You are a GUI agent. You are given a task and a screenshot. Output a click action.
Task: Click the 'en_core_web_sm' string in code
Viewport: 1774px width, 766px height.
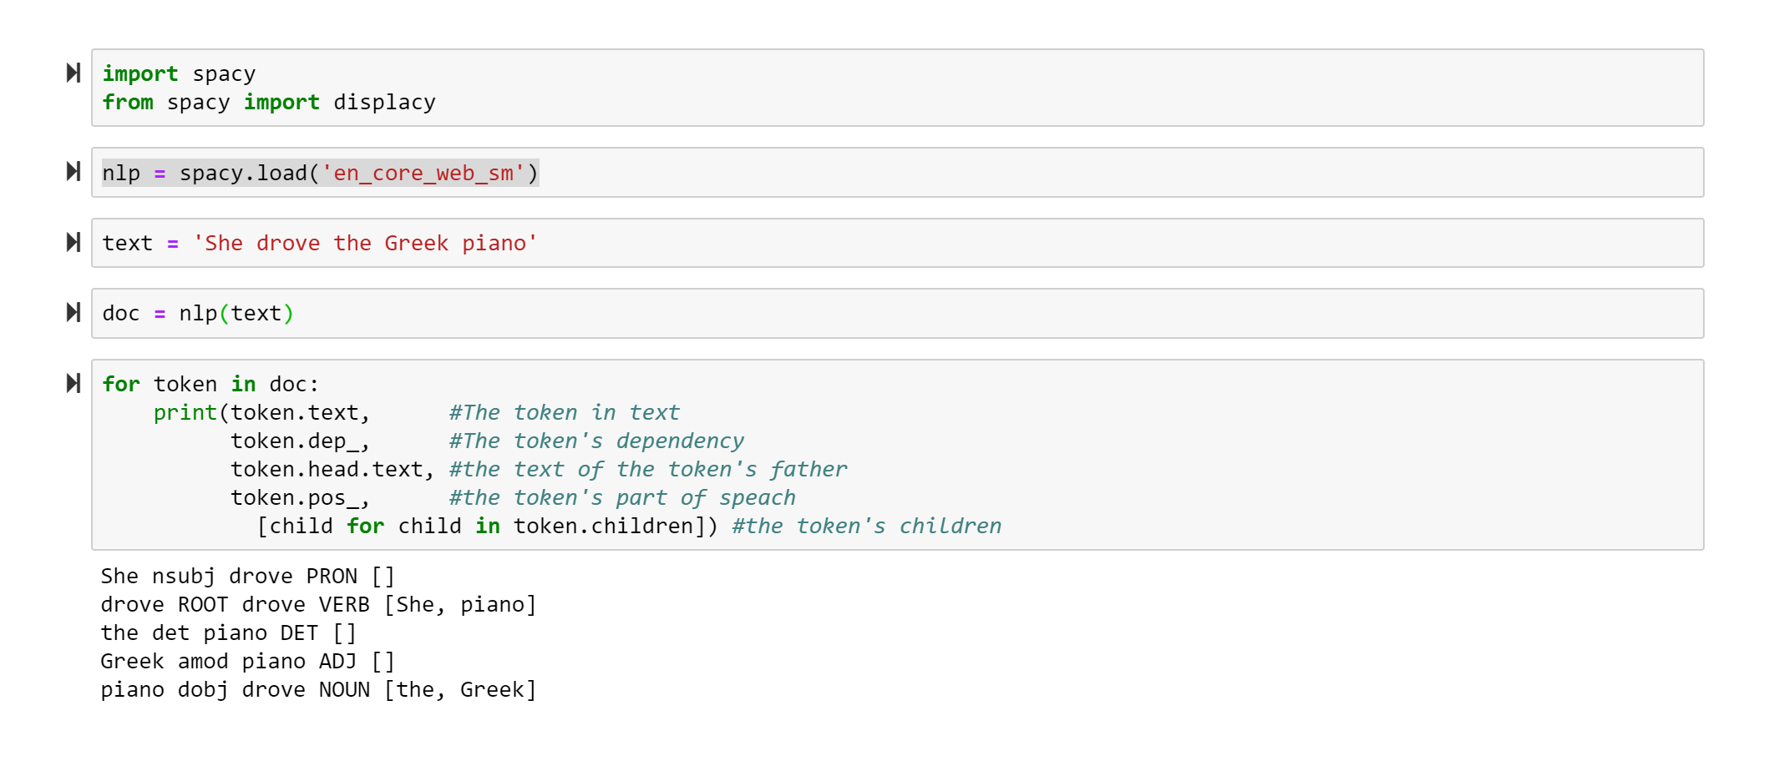(423, 174)
